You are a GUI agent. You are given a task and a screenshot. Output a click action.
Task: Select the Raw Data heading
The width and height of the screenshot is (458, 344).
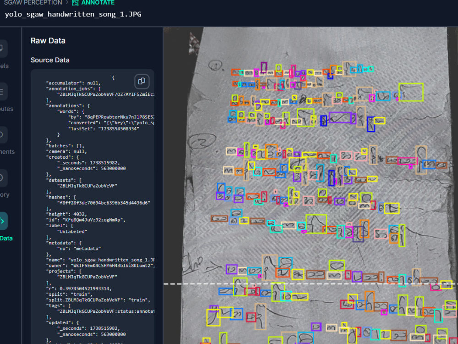pos(48,41)
